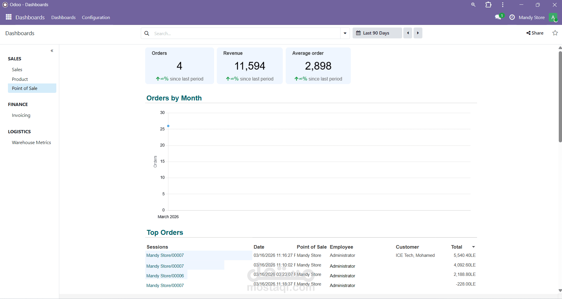This screenshot has height=299, width=562.
Task: Mark dashboard as favorite with star icon
Action: 555,33
